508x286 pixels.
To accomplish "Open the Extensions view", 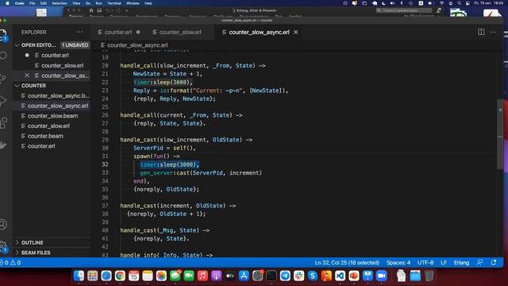I will click(x=3, y=123).
